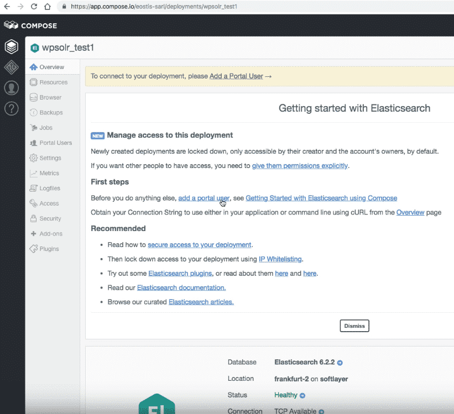Open 'secure access to your deployment' link

tap(200, 245)
